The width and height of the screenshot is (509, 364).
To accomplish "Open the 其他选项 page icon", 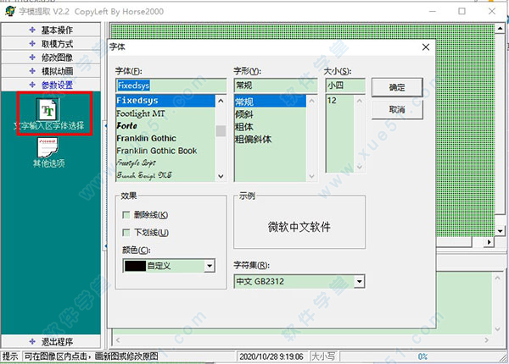I will 49,149.
